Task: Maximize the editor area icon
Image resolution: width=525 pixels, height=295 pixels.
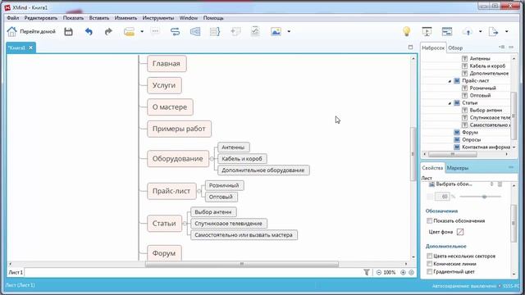Action: coord(410,48)
